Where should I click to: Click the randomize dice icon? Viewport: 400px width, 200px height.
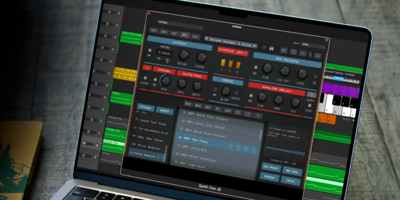pyautogui.click(x=264, y=48)
